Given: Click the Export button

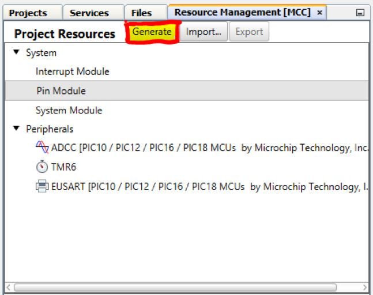Looking at the screenshot, I should point(249,32).
